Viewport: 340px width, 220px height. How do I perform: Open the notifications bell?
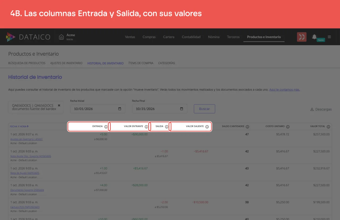[x=314, y=37]
